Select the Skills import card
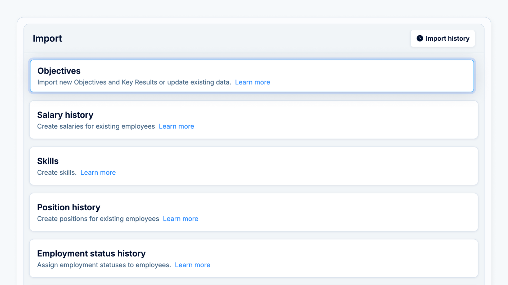 click(344, 166)
